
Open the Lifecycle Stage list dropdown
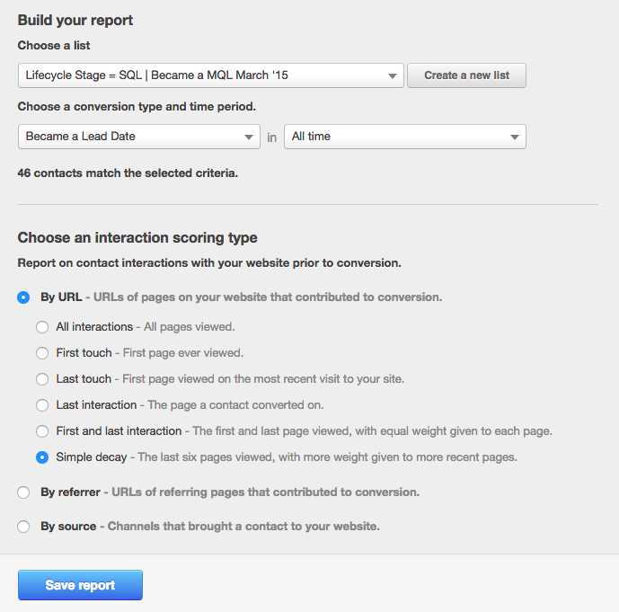point(211,75)
